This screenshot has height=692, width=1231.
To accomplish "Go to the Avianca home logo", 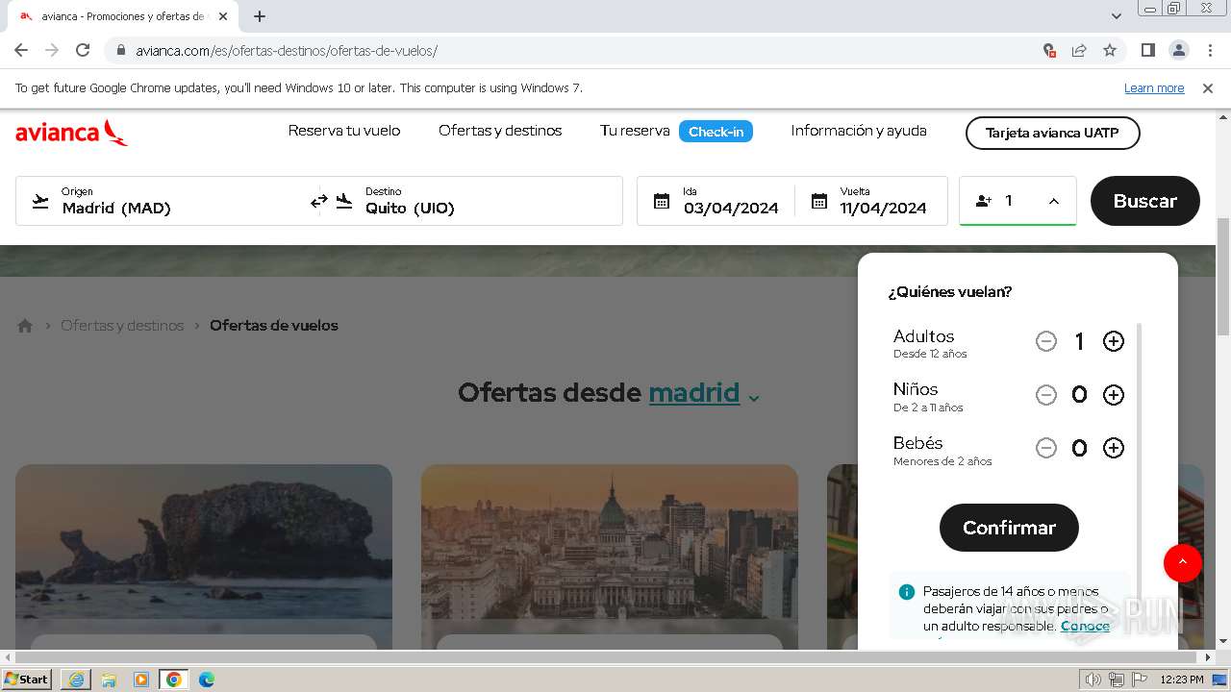I will 71,133.
